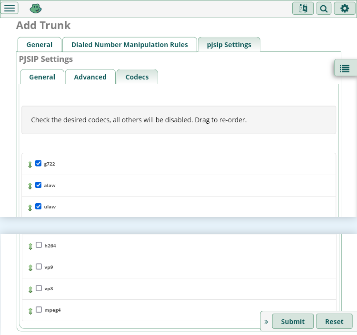The height and width of the screenshot is (335, 357).
Task: Click the mpeg4 reorder arrow handle
Action: [x=30, y=310]
